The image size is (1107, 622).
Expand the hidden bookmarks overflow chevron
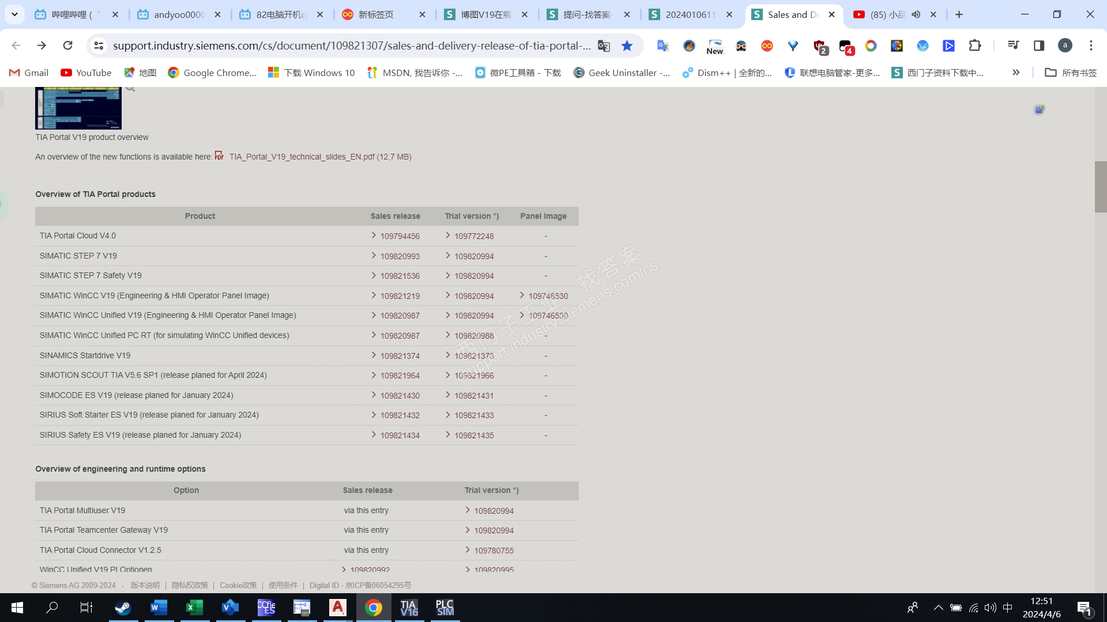click(x=1016, y=73)
